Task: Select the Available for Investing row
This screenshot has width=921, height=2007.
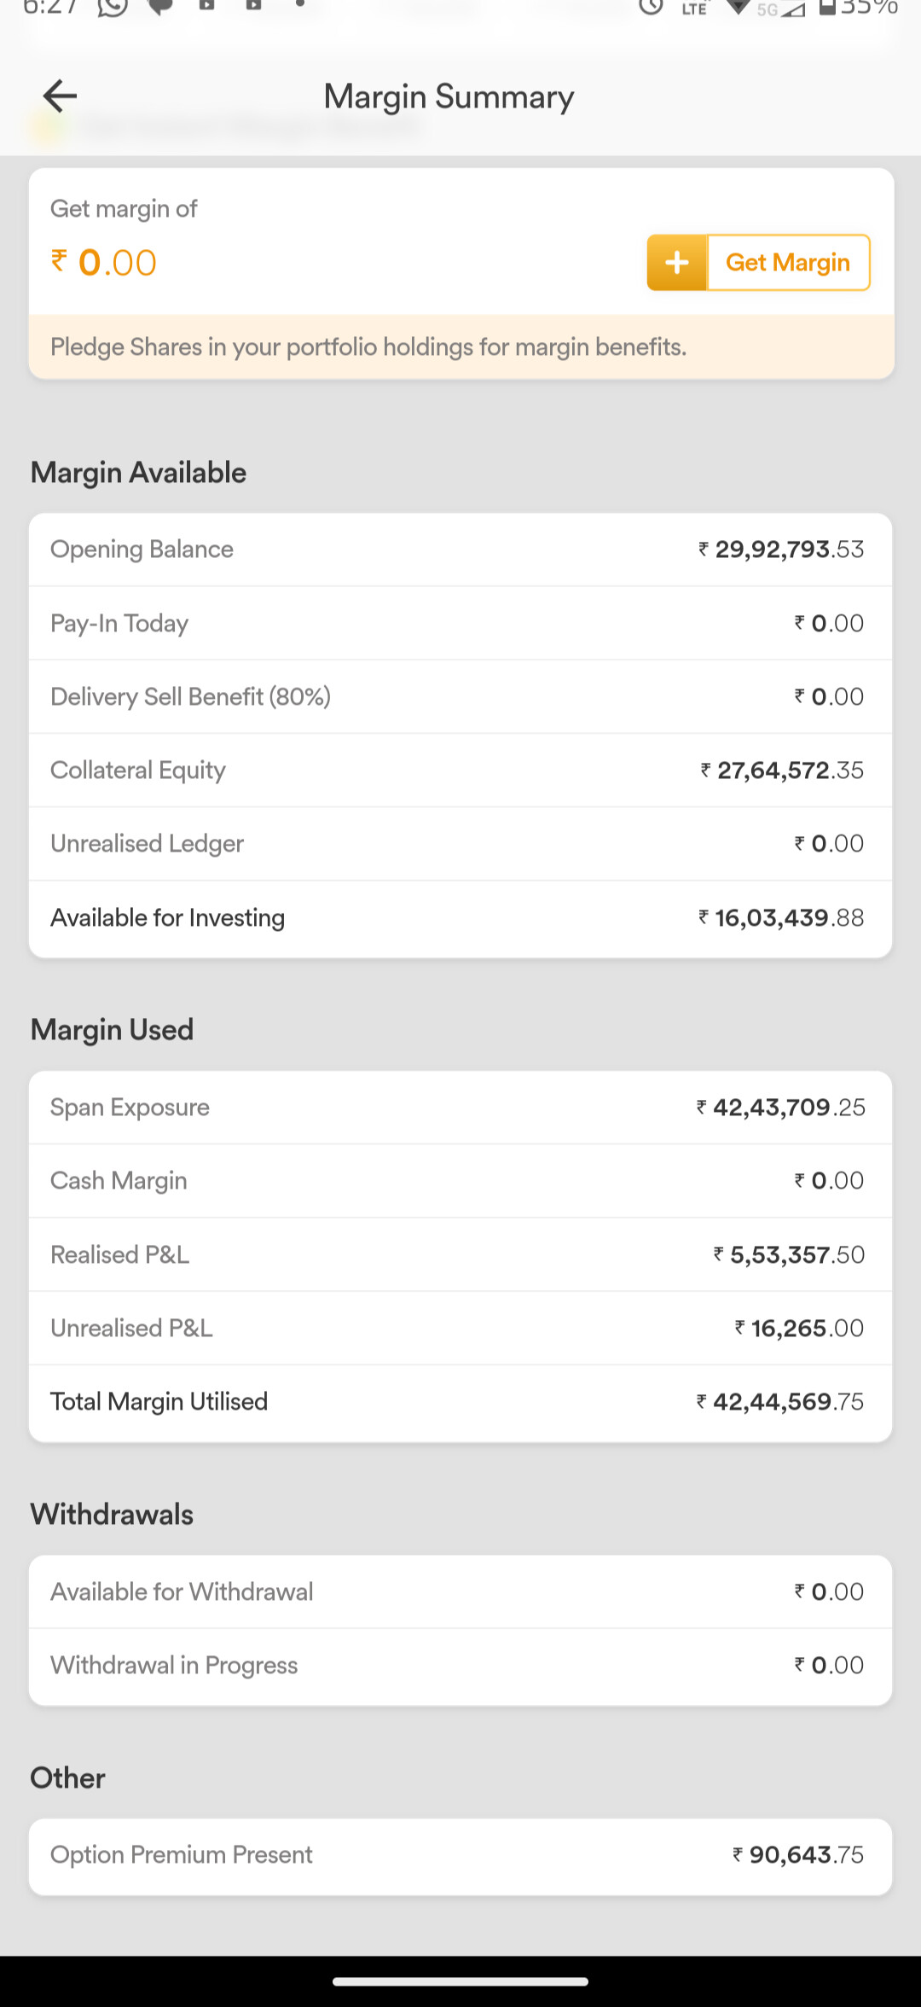Action: pyautogui.click(x=460, y=918)
